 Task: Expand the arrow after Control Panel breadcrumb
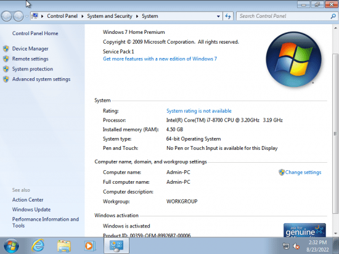(x=83, y=16)
